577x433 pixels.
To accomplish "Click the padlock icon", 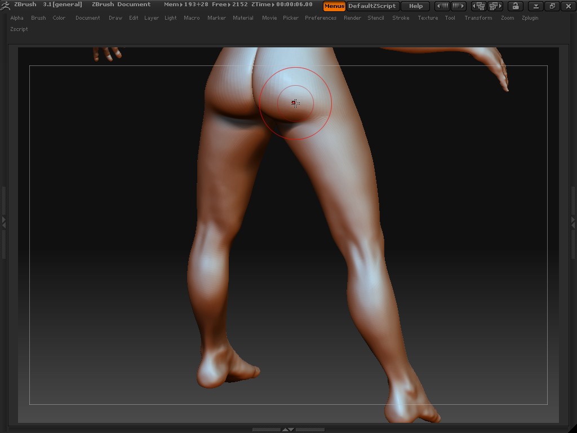I will [516, 6].
